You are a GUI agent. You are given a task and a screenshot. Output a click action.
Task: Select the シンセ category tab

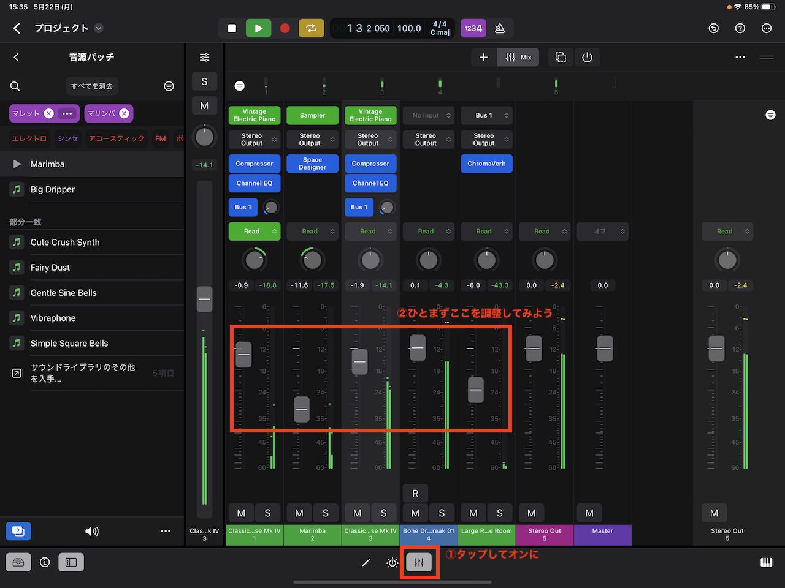[68, 139]
